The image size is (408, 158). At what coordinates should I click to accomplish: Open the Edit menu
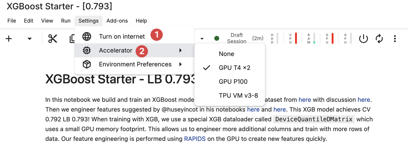coord(29,21)
